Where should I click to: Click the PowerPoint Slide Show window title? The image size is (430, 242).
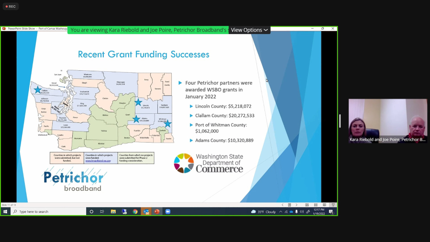tap(37, 29)
